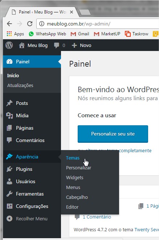Open the comments bubble in admin bar
The height and width of the screenshot is (240, 159).
coord(57,45)
